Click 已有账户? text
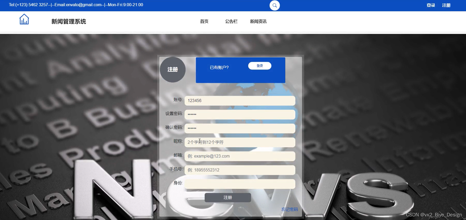Viewport: 466px width, 220px height. 219,68
